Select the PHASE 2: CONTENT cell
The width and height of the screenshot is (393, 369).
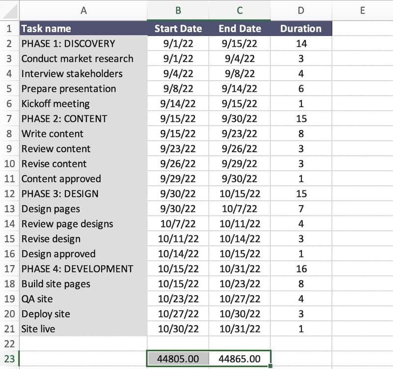pos(83,119)
